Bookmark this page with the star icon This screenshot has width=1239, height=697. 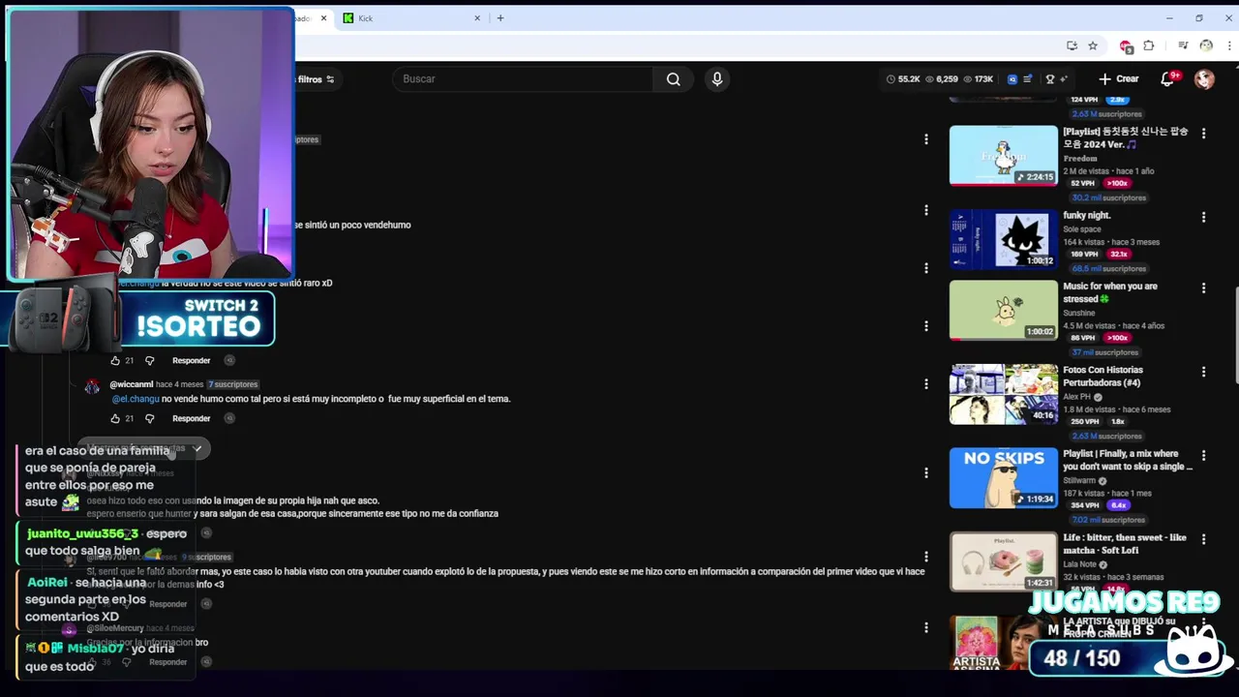point(1093,45)
